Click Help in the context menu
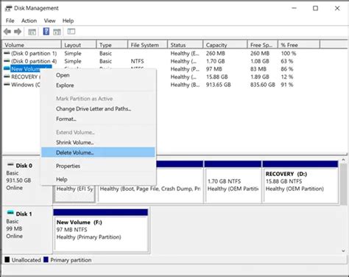Viewport: 349px width, 277px height. point(98,180)
